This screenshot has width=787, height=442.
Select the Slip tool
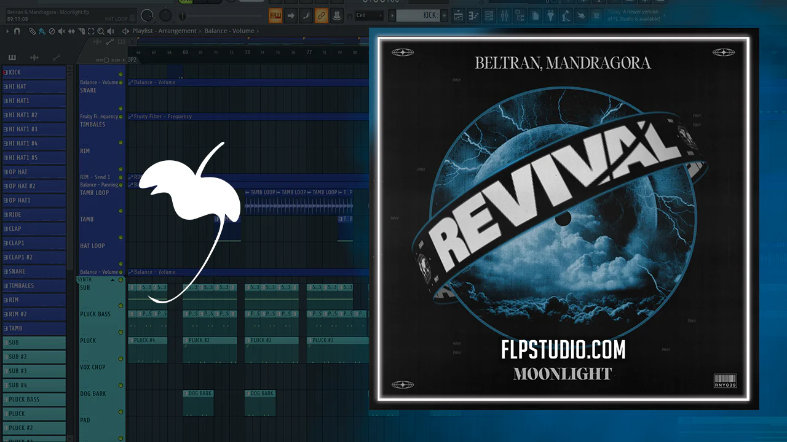[x=71, y=31]
